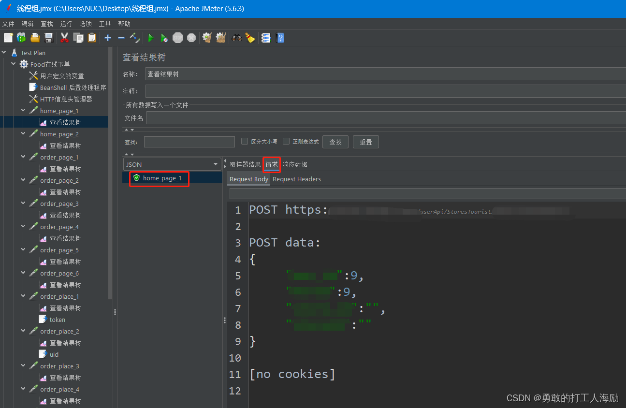Click the 名称 name input field

pyautogui.click(x=385, y=74)
